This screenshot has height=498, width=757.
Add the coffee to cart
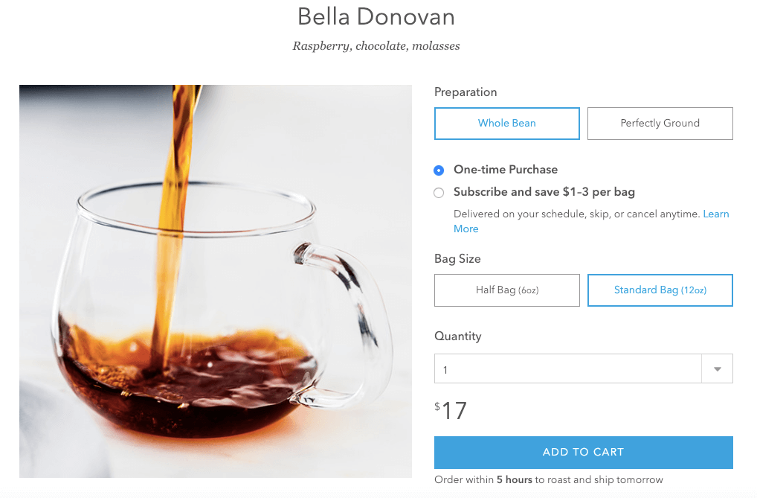pyautogui.click(x=583, y=452)
